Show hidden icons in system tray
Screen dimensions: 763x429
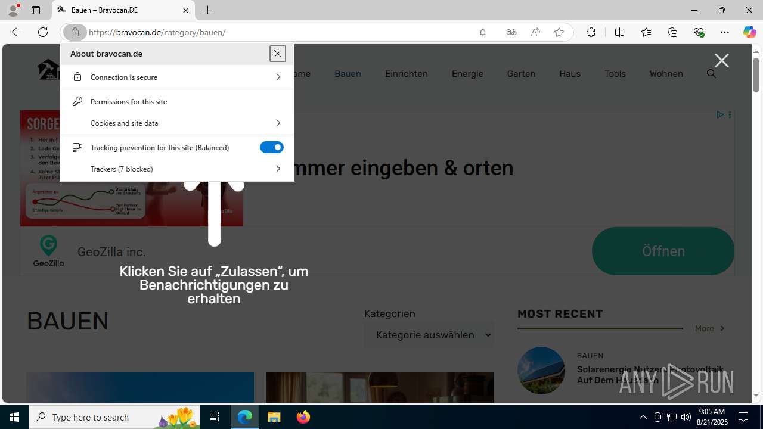click(x=643, y=417)
